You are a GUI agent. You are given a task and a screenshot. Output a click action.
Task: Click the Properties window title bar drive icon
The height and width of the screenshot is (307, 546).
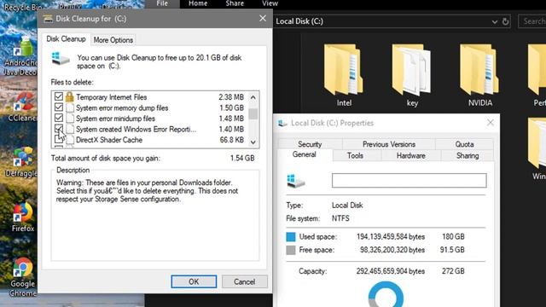pyautogui.click(x=282, y=123)
